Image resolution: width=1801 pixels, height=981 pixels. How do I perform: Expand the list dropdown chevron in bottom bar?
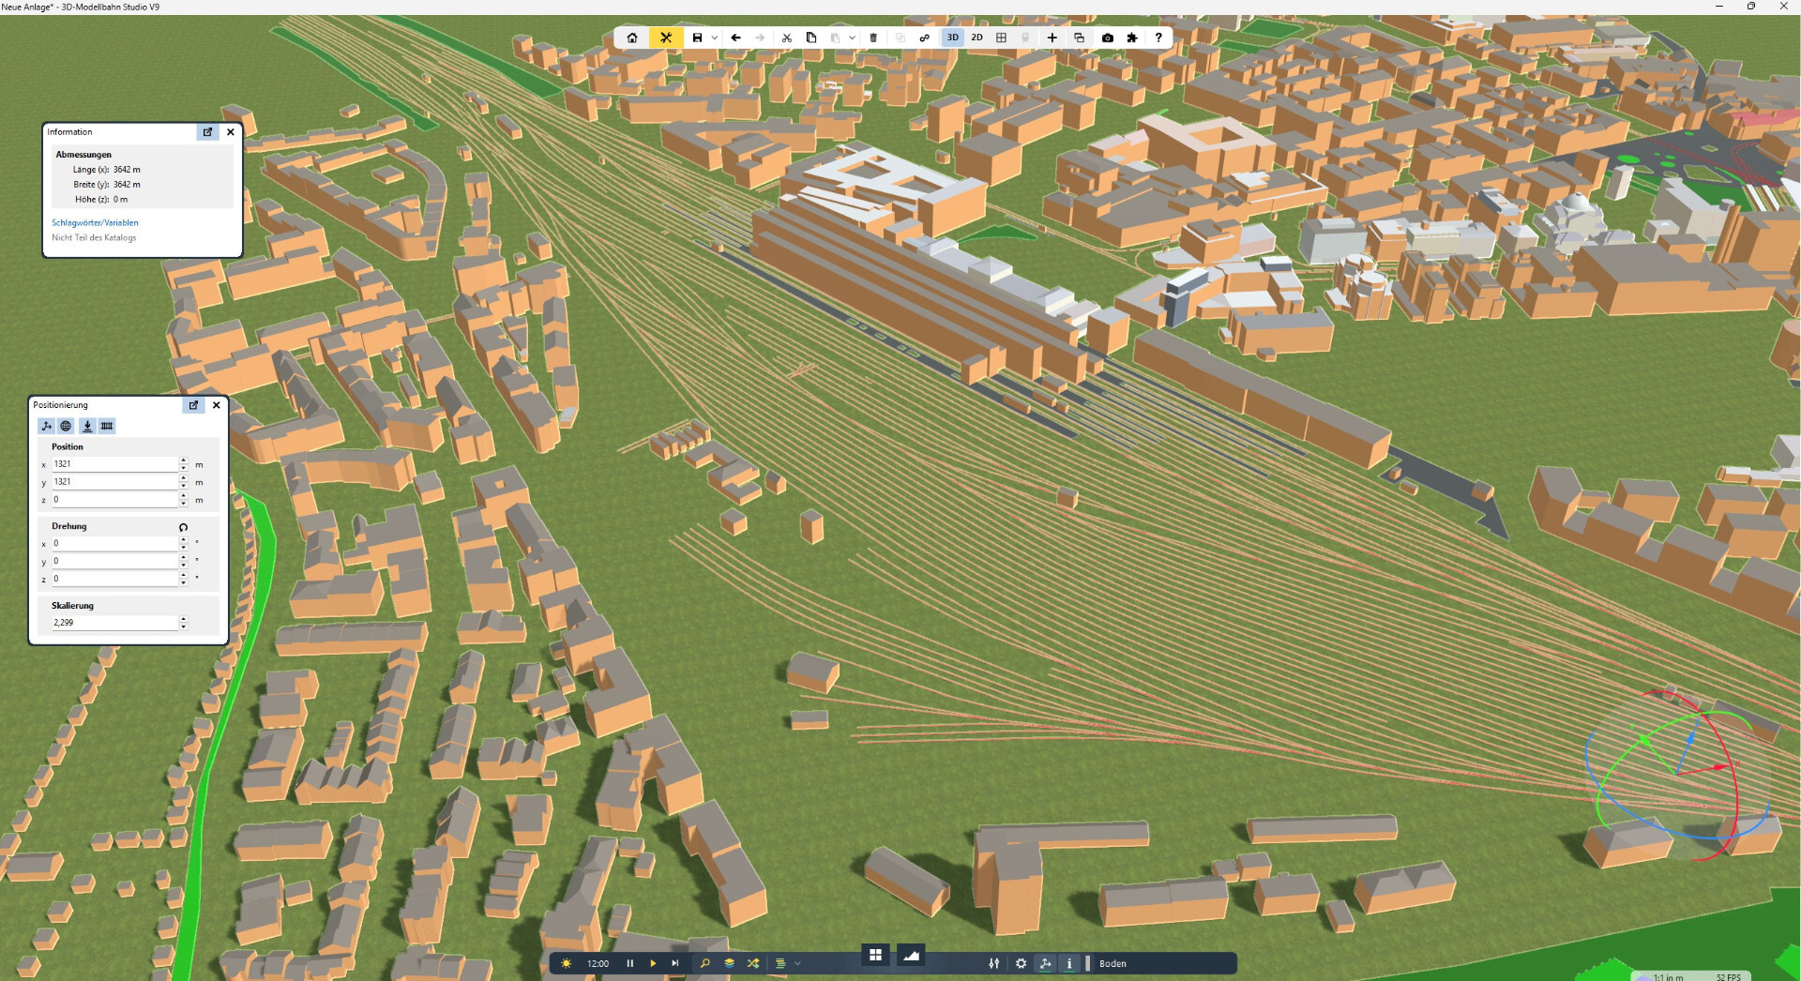[x=798, y=963]
